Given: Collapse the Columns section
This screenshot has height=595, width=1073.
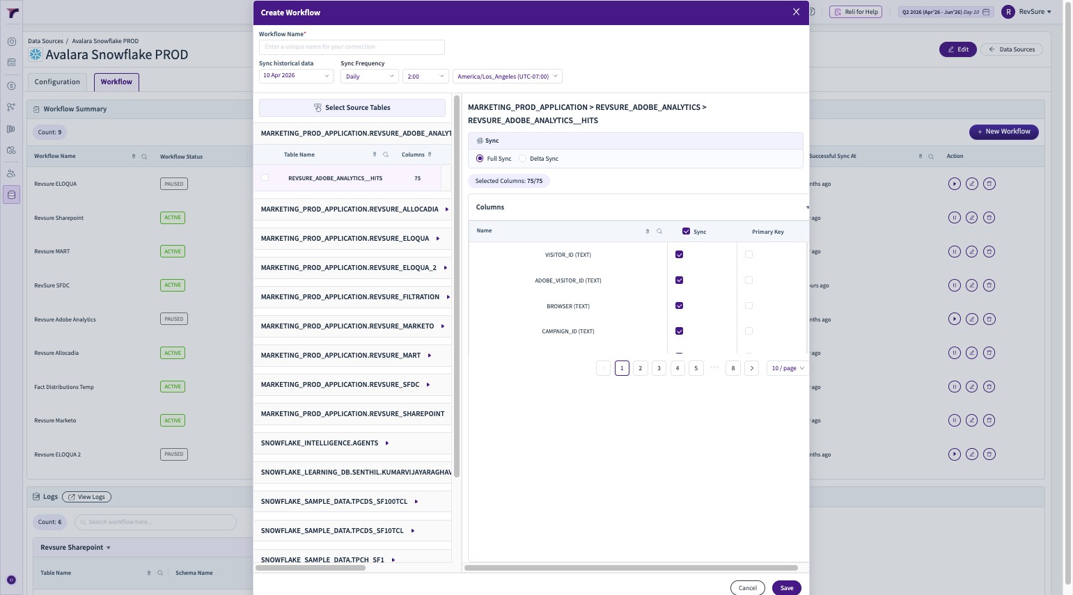Looking at the screenshot, I should click(x=807, y=207).
